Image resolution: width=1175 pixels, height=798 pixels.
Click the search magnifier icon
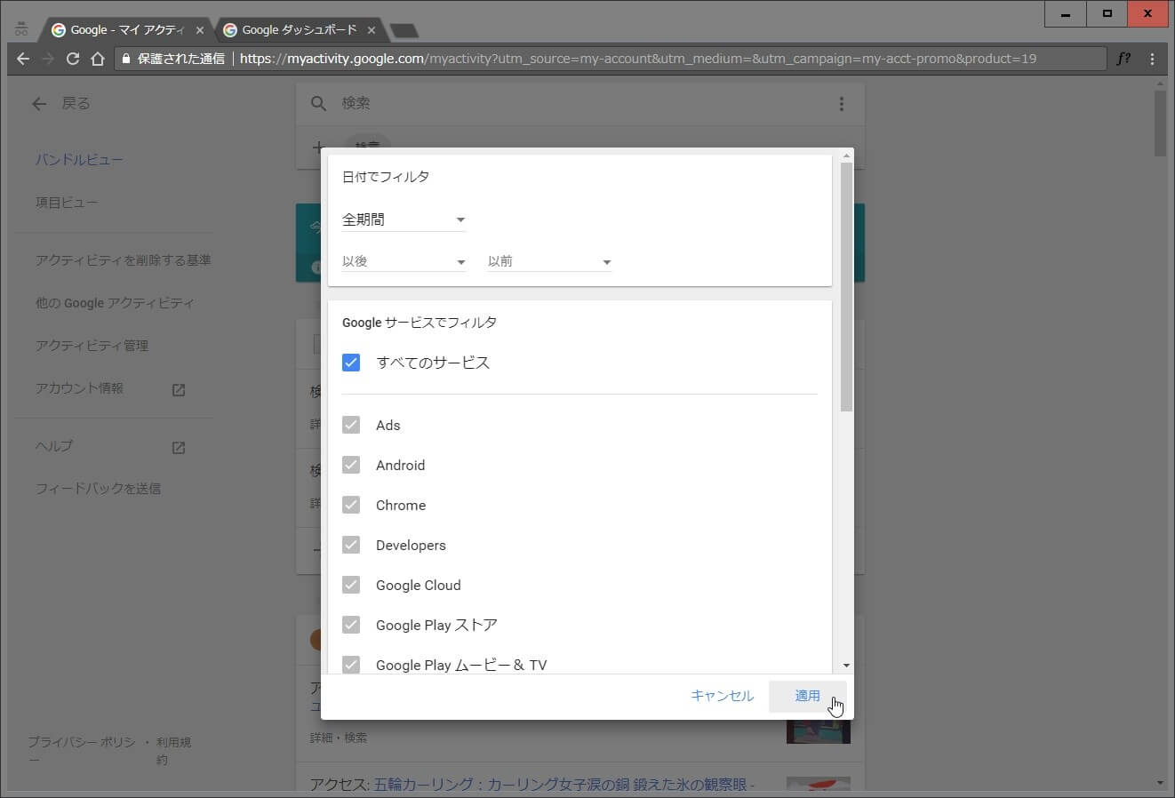click(318, 104)
